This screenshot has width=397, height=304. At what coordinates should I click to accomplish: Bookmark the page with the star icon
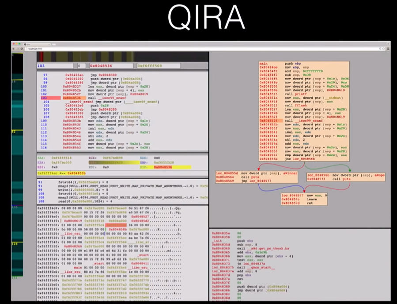click(x=384, y=49)
